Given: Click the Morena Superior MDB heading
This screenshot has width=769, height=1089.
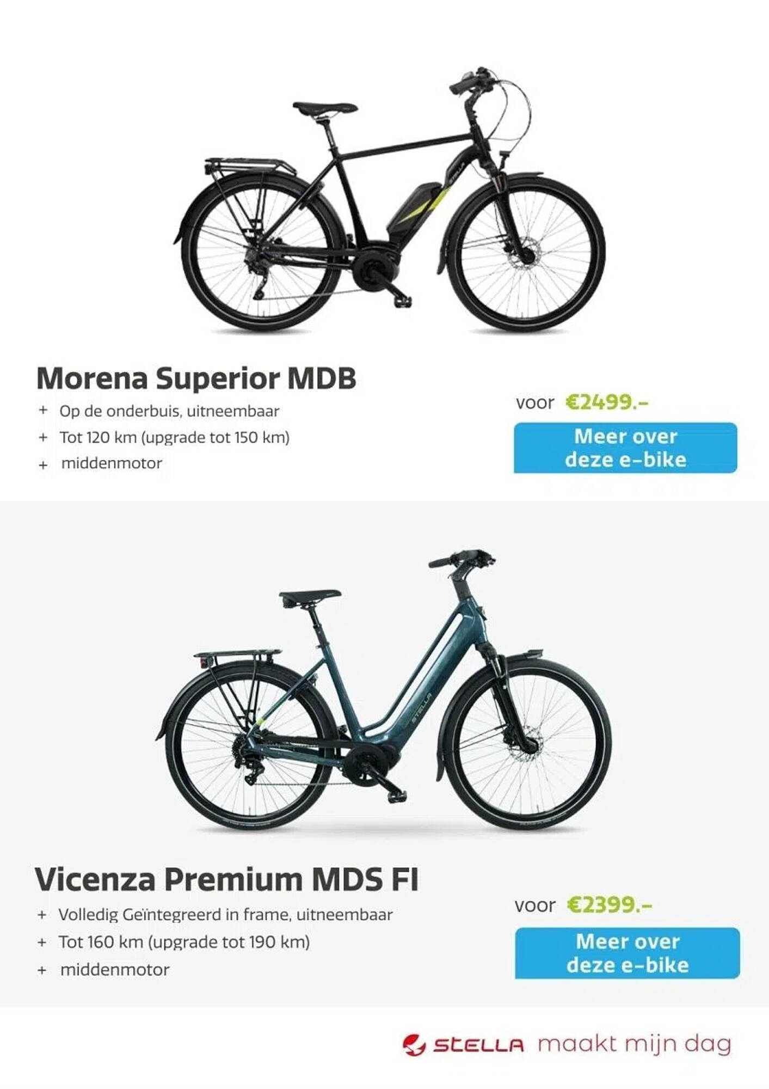Looking at the screenshot, I should (x=196, y=378).
